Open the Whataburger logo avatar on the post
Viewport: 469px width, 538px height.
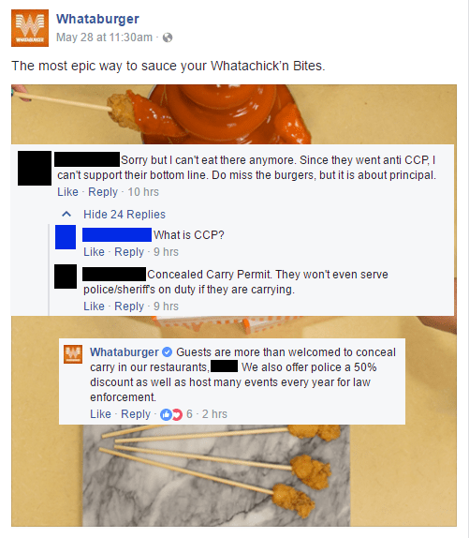[x=30, y=28]
